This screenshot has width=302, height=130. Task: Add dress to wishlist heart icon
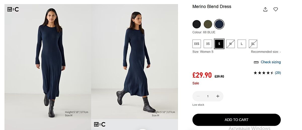point(276,10)
